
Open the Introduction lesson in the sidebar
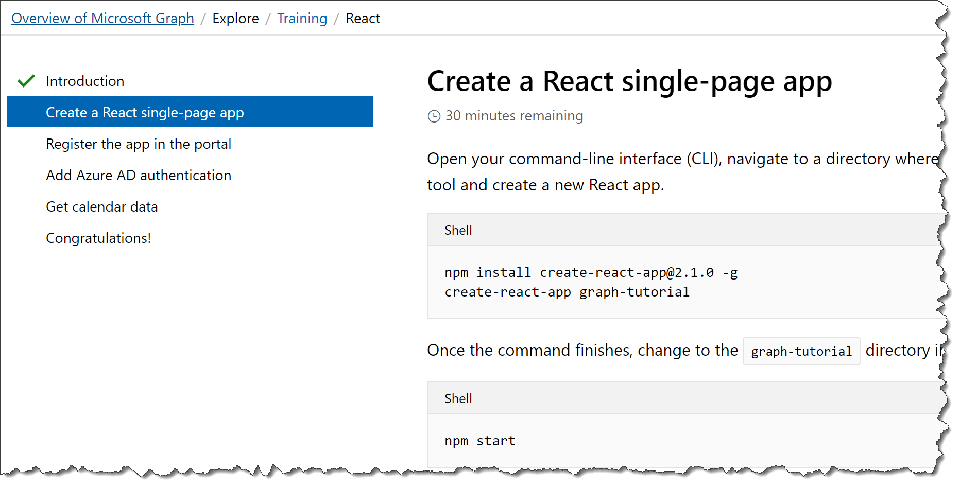point(85,81)
